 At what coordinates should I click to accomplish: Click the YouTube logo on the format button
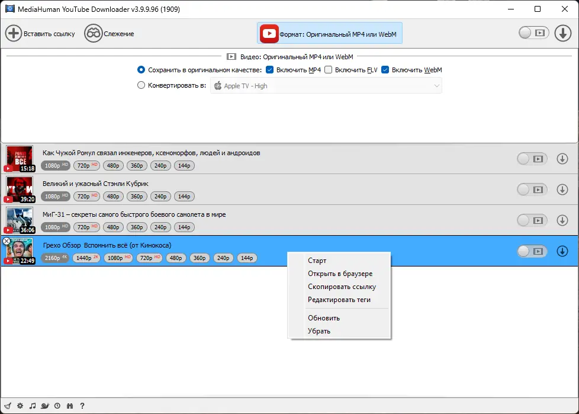click(x=269, y=33)
